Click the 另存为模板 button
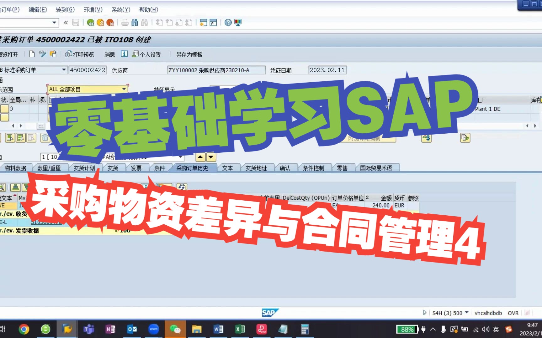Image resolution: width=542 pixels, height=338 pixels. tap(189, 54)
